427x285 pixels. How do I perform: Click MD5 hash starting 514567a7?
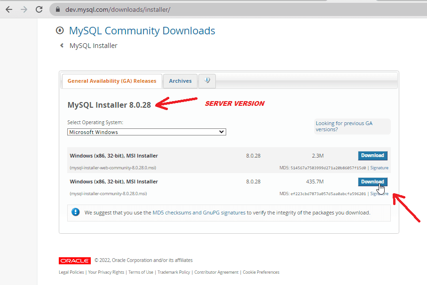[328, 168]
